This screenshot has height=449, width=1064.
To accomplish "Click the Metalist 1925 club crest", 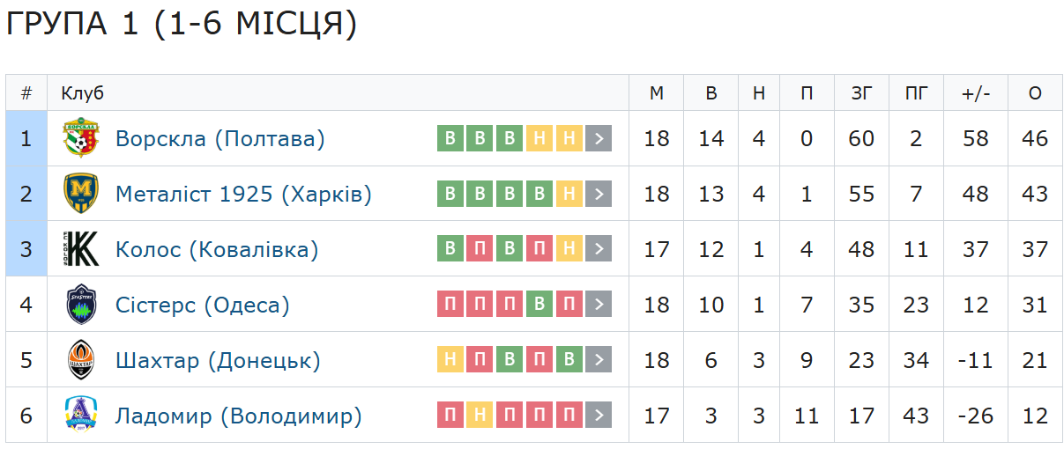I will pos(80,194).
